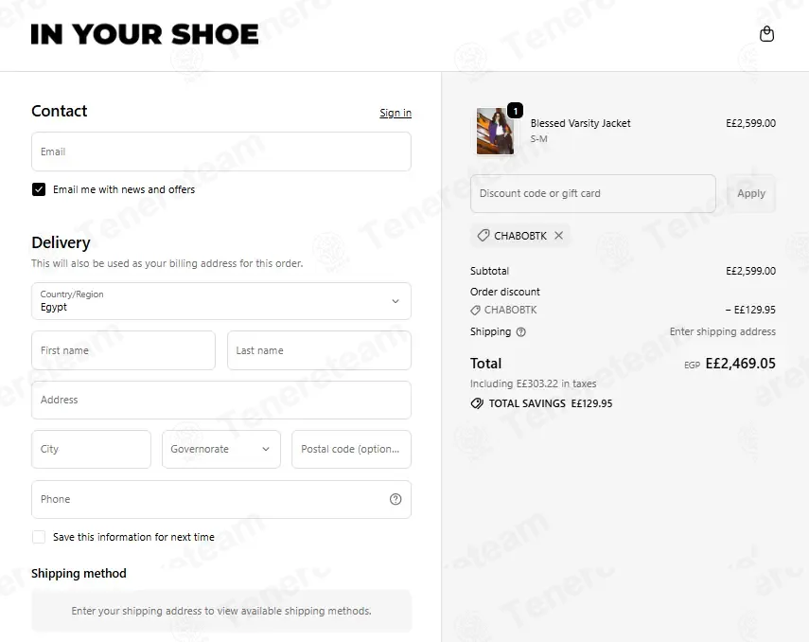Focus the City field

coord(92,450)
